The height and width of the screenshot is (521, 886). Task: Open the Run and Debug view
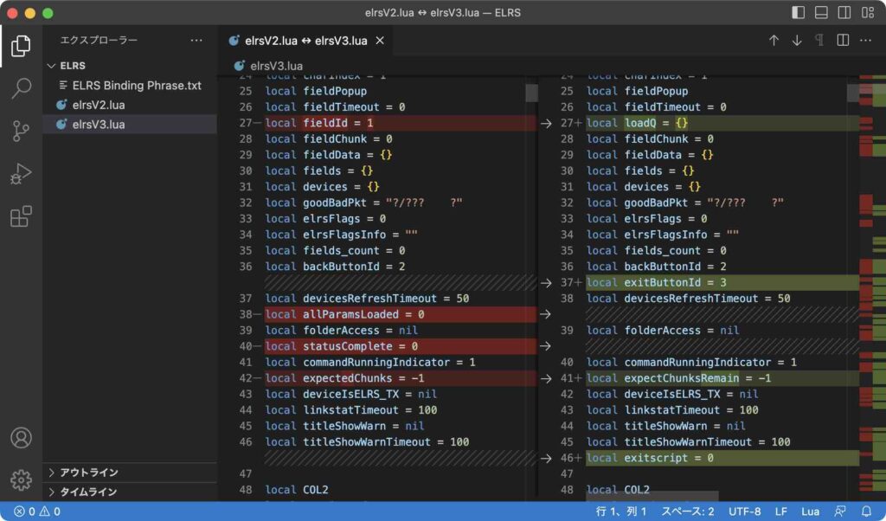[21, 174]
